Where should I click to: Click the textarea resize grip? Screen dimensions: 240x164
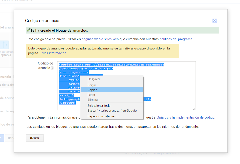[194, 108]
